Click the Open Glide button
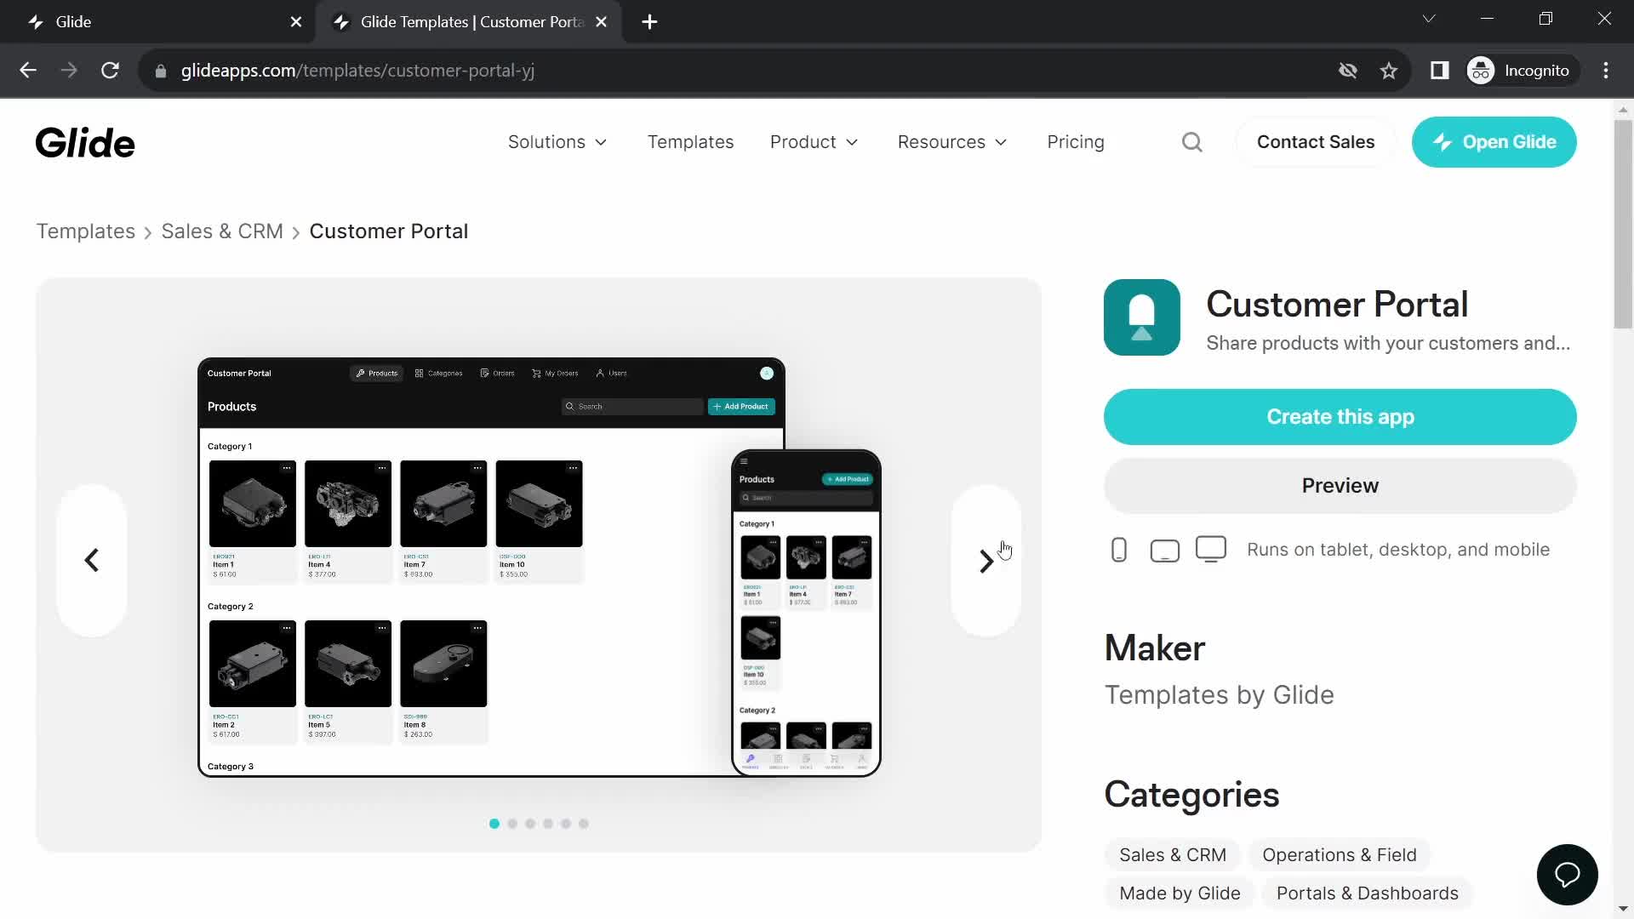The width and height of the screenshot is (1634, 919). (x=1494, y=142)
